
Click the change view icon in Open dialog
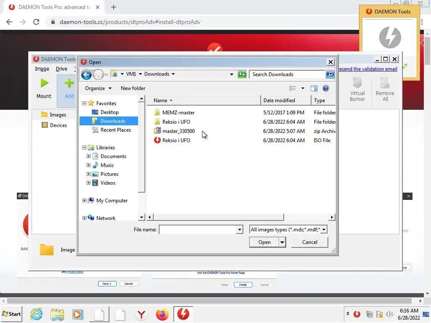(x=293, y=88)
